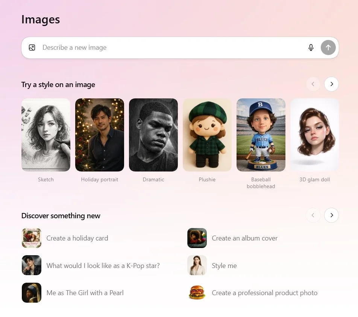Viewport: 358px width, 317px height.
Task: Pick the 3D glam doll style
Action: 315,135
